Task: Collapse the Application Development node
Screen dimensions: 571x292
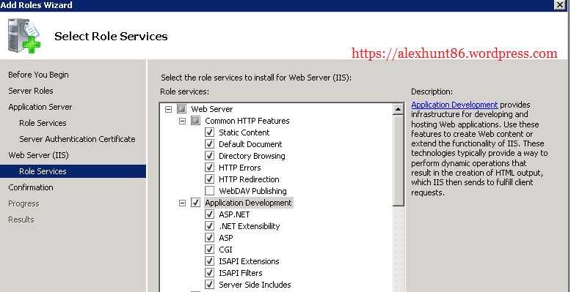Action: (x=182, y=203)
